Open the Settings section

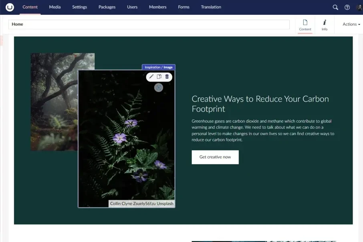tap(79, 7)
